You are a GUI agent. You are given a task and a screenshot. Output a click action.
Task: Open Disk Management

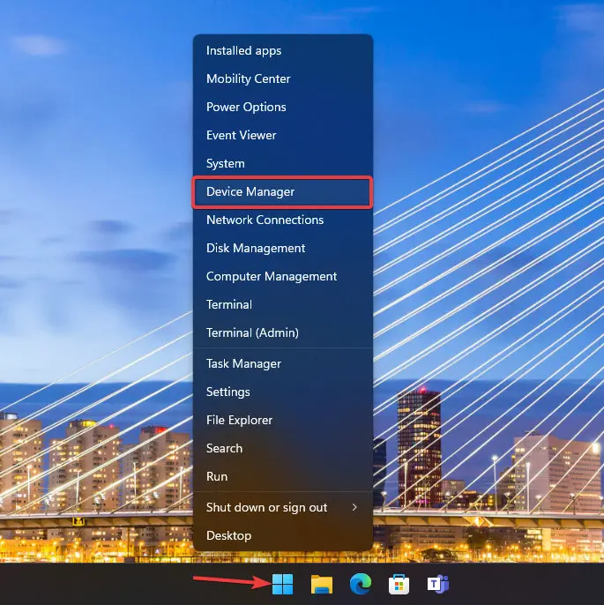(256, 248)
